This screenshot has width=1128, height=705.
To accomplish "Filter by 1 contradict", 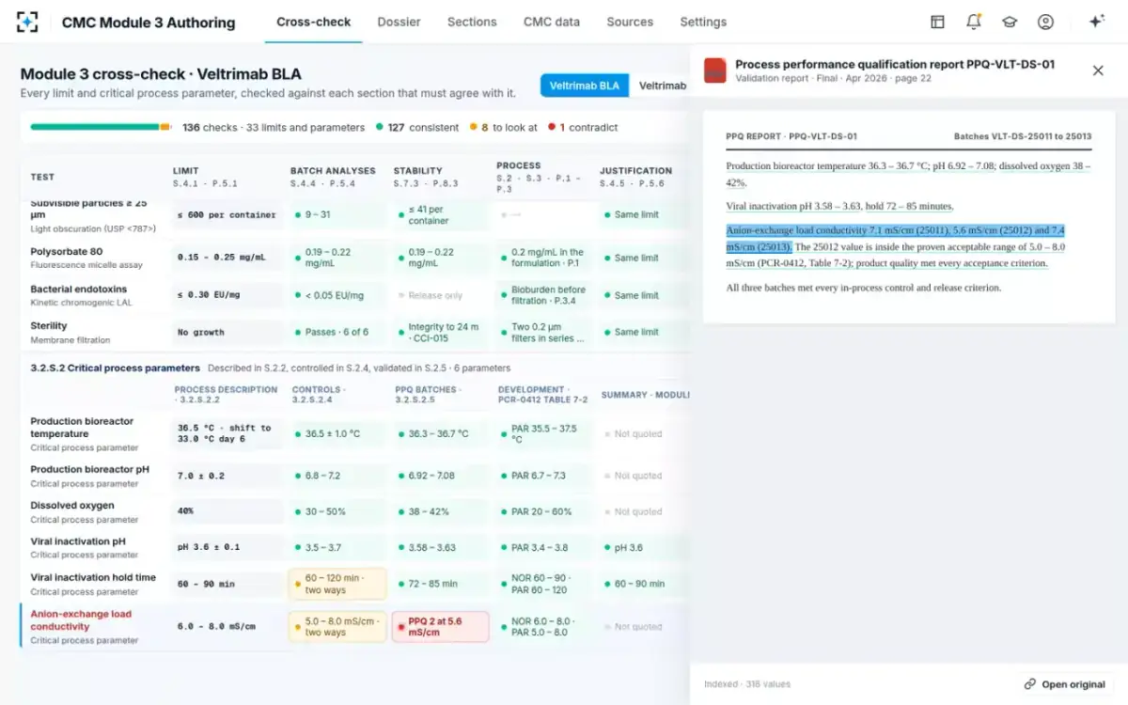I will pos(582,127).
